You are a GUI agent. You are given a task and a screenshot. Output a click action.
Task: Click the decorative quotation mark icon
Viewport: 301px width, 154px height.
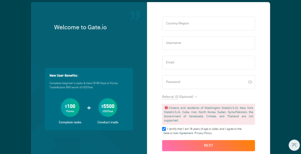click(135, 15)
